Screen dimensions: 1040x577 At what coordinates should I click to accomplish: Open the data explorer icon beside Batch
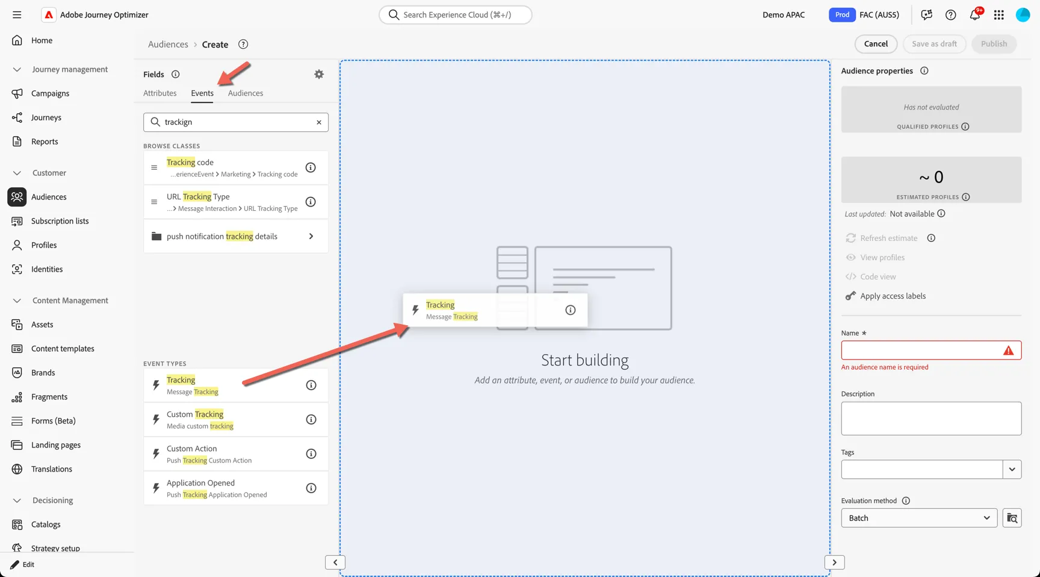coord(1012,518)
